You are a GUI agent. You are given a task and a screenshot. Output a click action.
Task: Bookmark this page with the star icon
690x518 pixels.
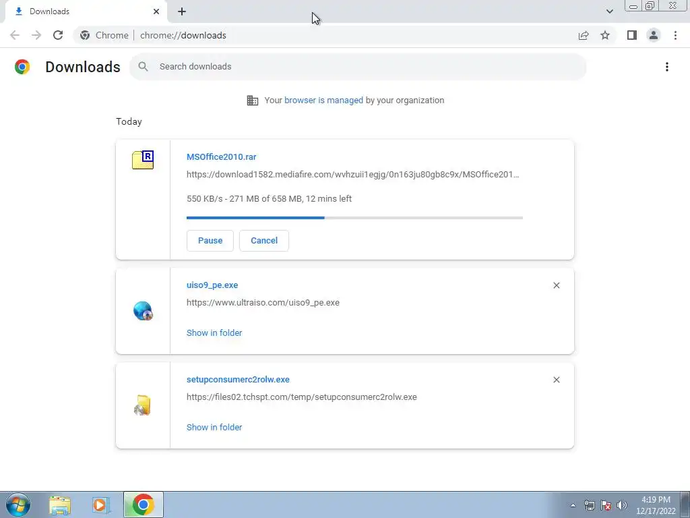click(x=606, y=35)
